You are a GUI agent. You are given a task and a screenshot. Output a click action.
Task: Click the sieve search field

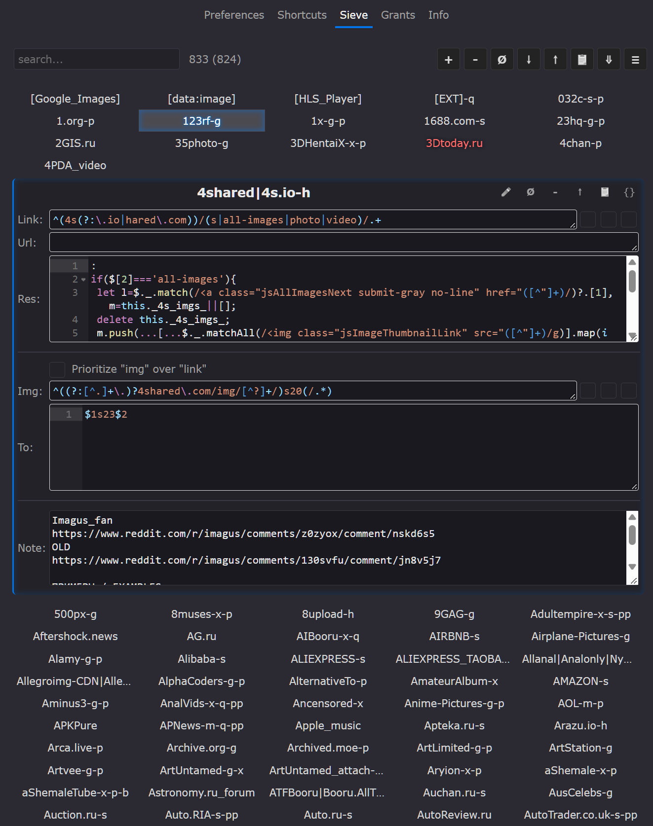click(x=97, y=59)
